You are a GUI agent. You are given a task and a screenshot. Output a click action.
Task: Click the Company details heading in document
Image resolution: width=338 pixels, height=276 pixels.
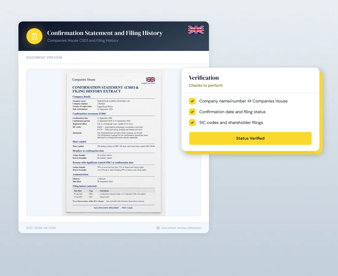pos(81,97)
